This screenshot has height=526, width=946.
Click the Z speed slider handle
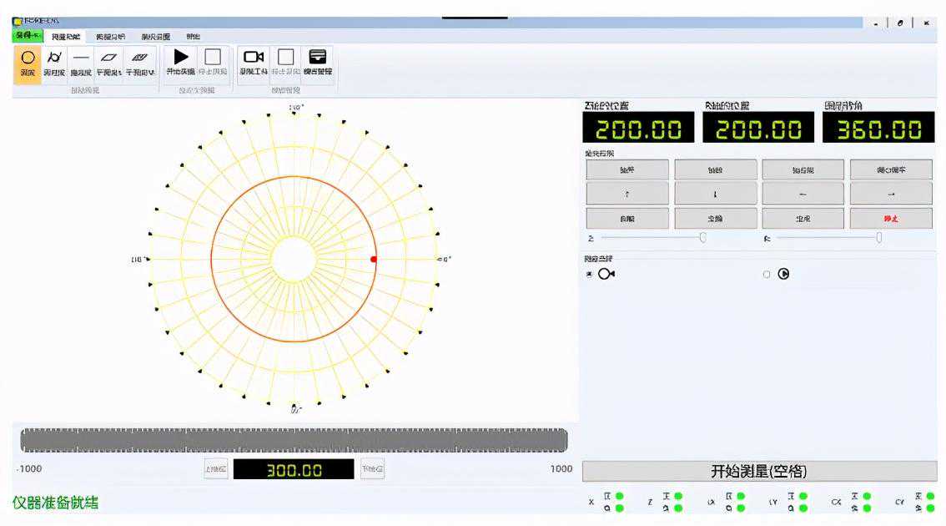pos(702,238)
